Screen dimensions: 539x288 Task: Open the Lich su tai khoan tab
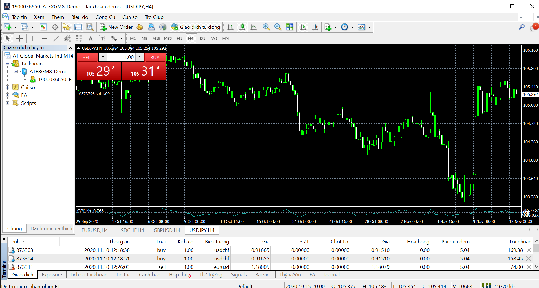click(x=89, y=275)
